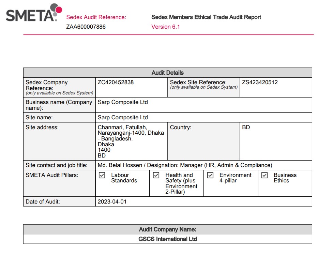The width and height of the screenshot is (333, 255).
Task: Click the audit date 2023-04-01
Action: (112, 201)
